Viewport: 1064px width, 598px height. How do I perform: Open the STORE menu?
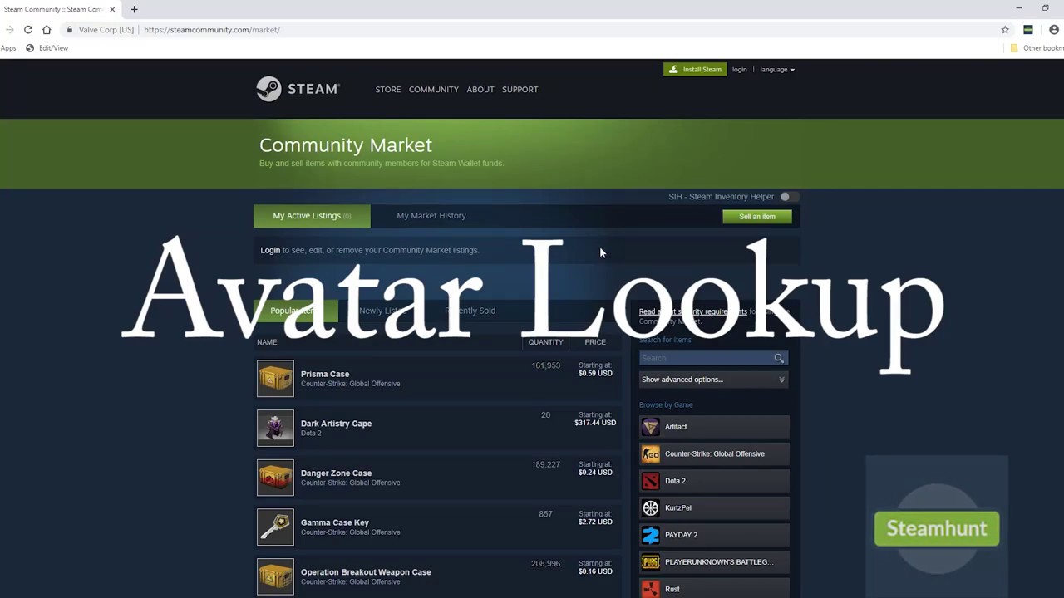coord(387,89)
